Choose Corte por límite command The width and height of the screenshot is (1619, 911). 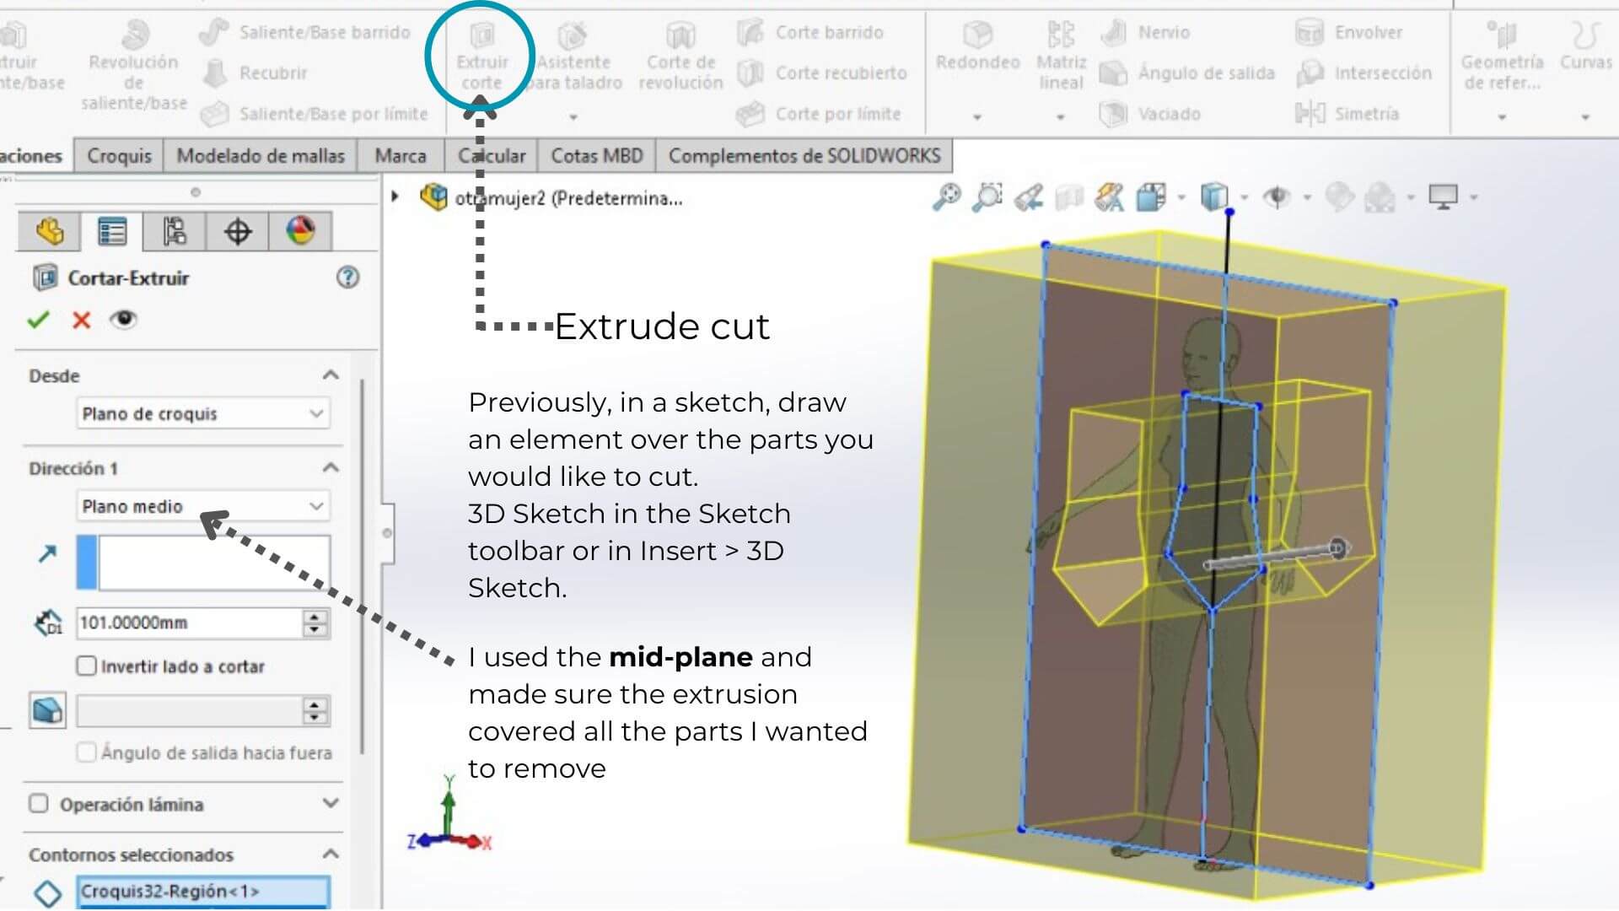click(x=819, y=113)
